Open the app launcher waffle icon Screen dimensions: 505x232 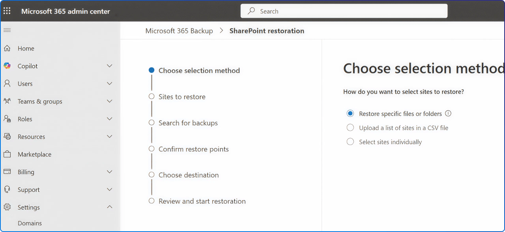7,11
